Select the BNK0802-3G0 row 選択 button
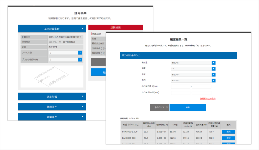Screen dimensions: 259x150 (x=228, y=138)
